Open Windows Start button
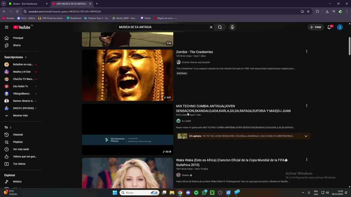The height and width of the screenshot is (197, 351). (115, 193)
